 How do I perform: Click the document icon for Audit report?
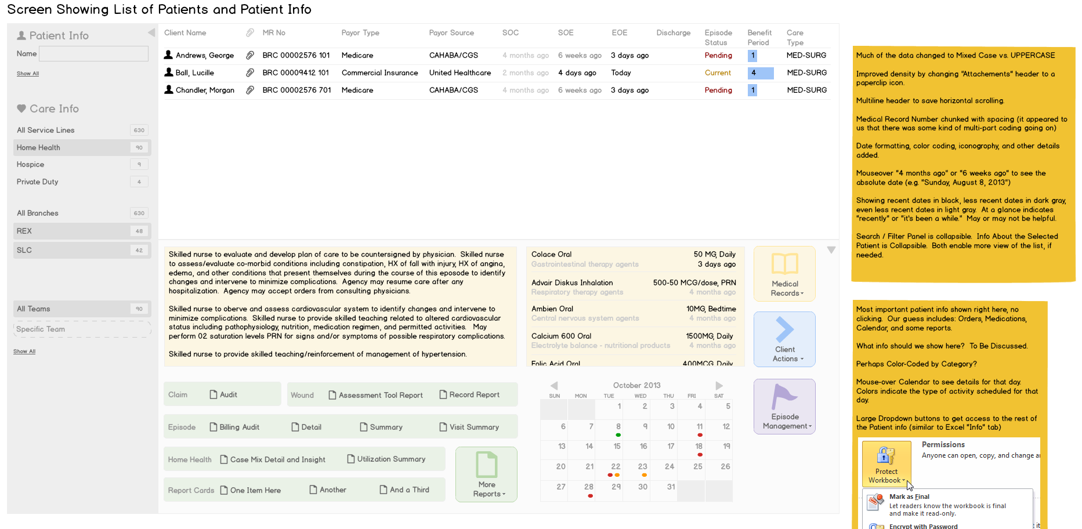pyautogui.click(x=213, y=394)
